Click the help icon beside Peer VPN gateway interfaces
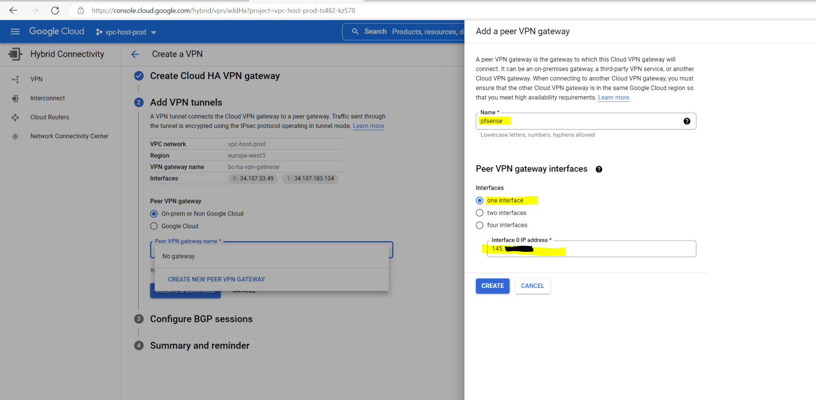 click(599, 169)
